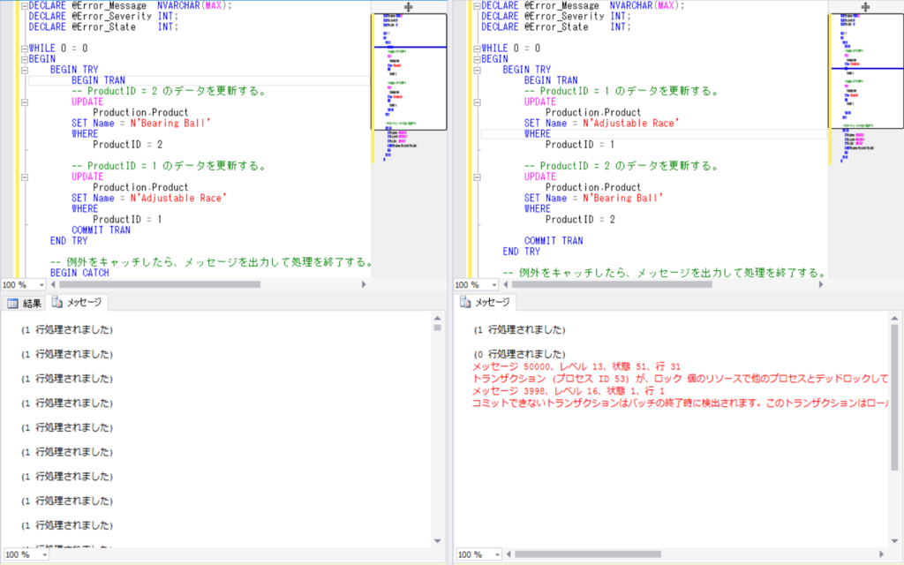Screen dimensions: 904x565
Task: Click the (1 行処理されました) message in the right pane
Action: pyautogui.click(x=519, y=330)
